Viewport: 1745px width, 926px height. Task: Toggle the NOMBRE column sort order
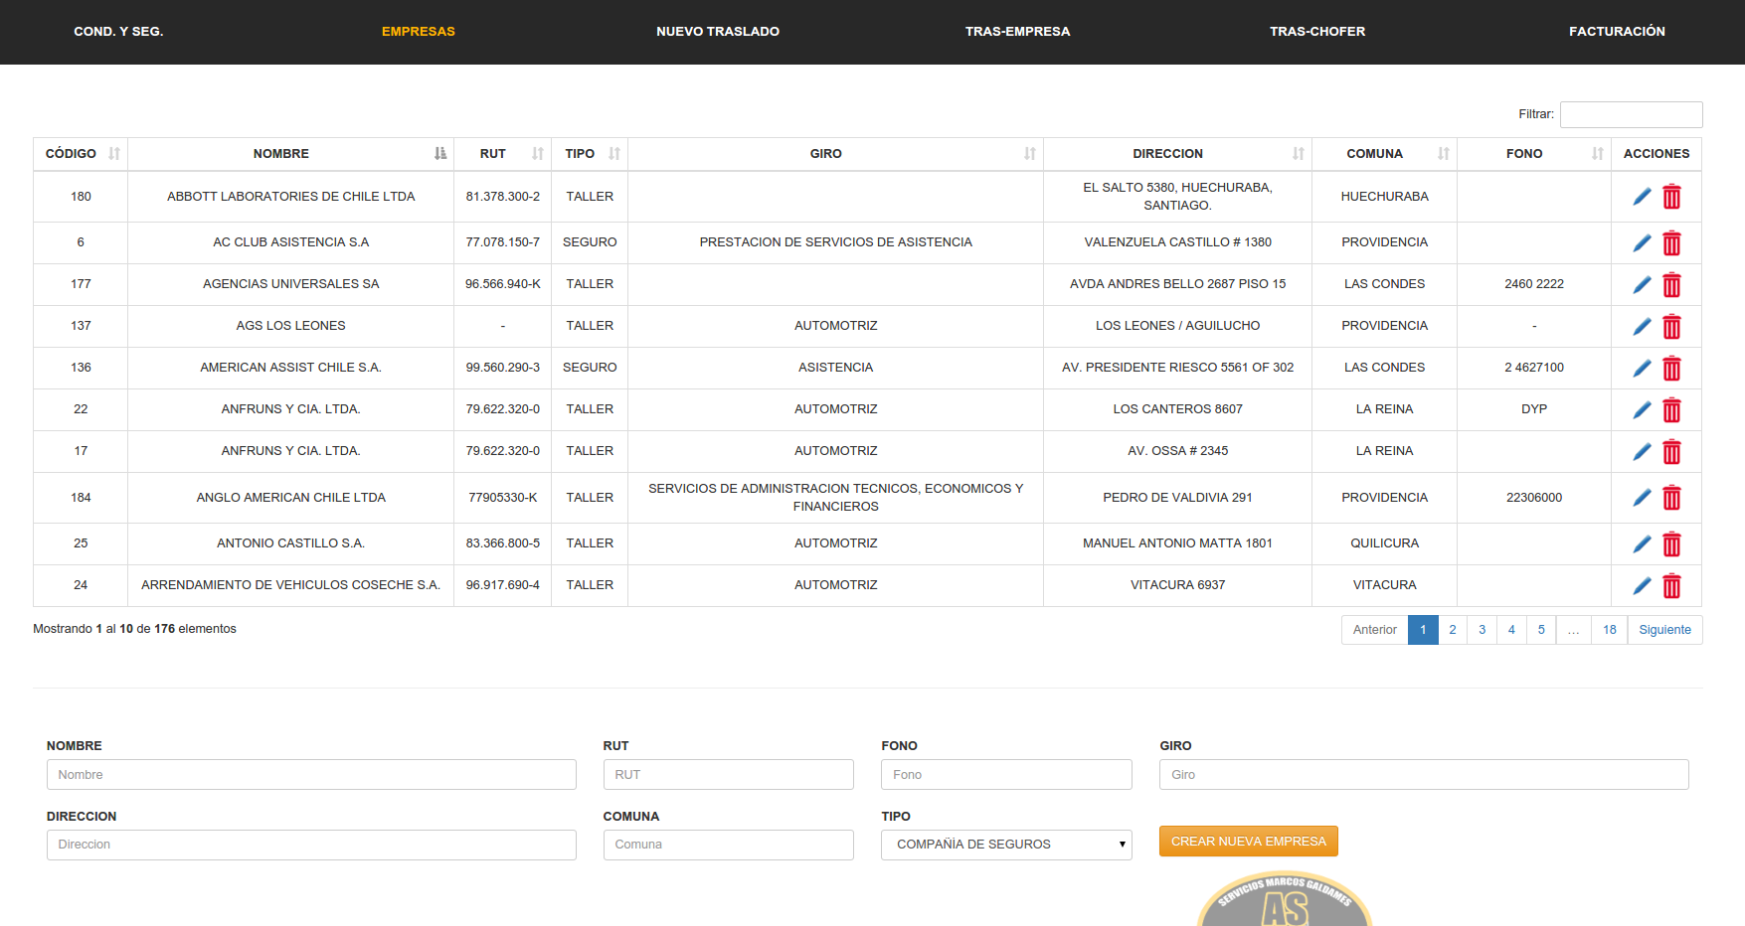(x=290, y=154)
